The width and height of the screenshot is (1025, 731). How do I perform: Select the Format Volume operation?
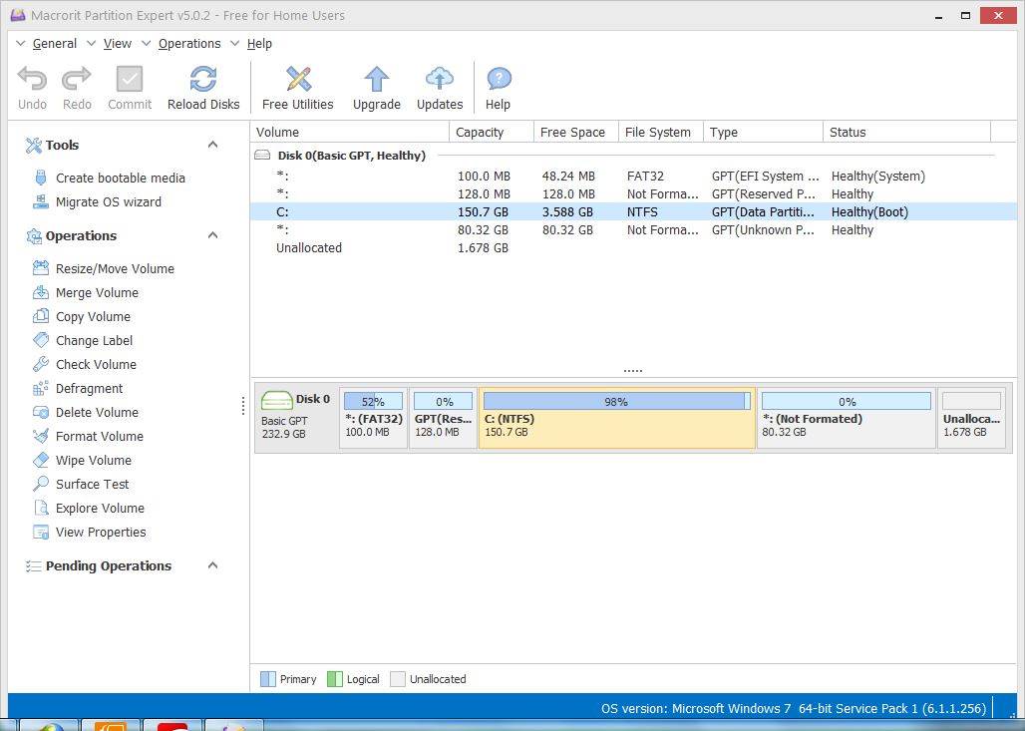click(100, 436)
